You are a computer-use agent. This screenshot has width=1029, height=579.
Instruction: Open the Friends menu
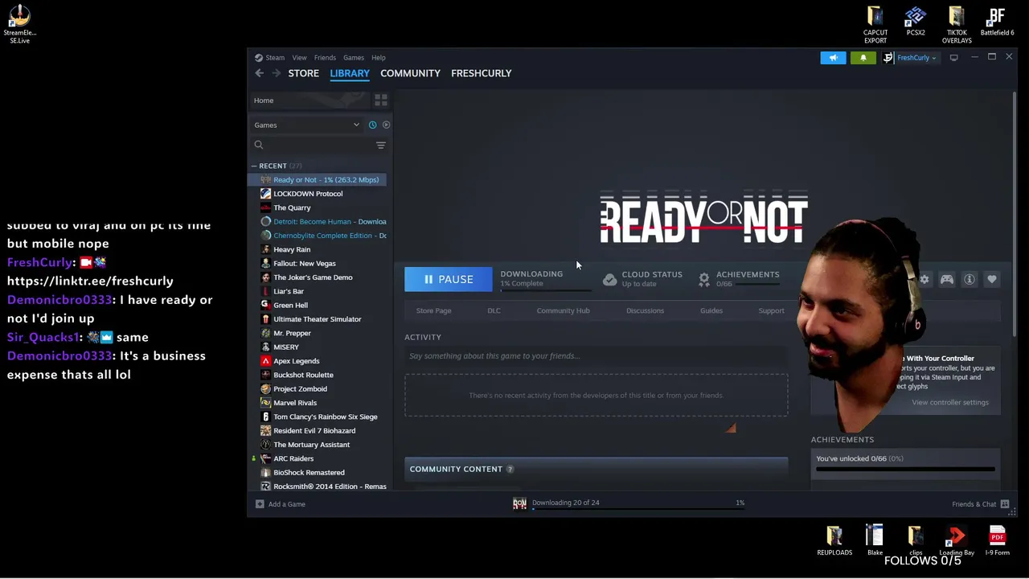coord(325,58)
